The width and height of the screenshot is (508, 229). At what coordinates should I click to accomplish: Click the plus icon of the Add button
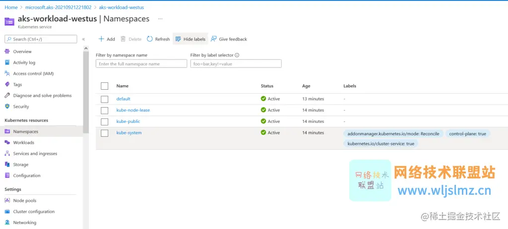pyautogui.click(x=101, y=39)
